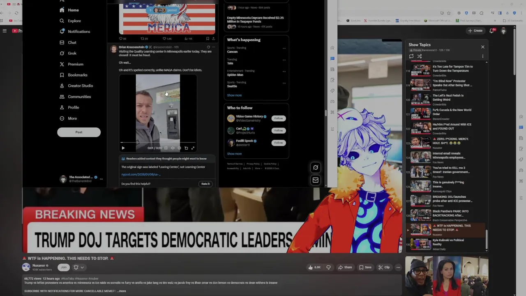
Task: Toggle Nuxanor notification bell
Action: pos(76,267)
